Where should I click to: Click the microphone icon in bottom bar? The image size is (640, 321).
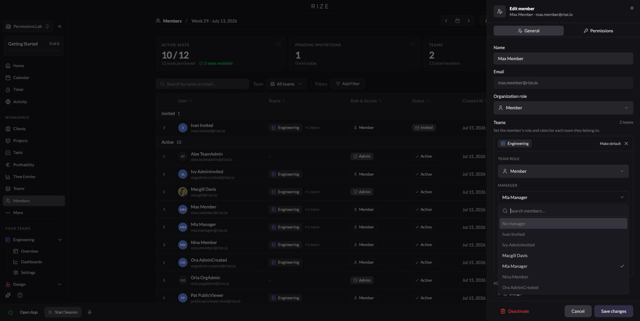pos(90,312)
